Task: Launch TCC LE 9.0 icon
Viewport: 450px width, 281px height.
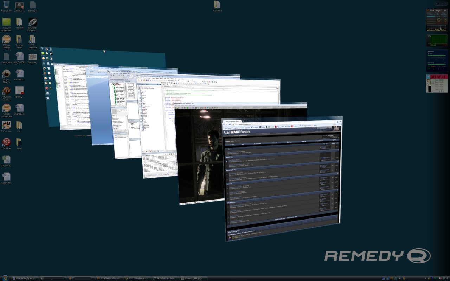Action: point(6,143)
